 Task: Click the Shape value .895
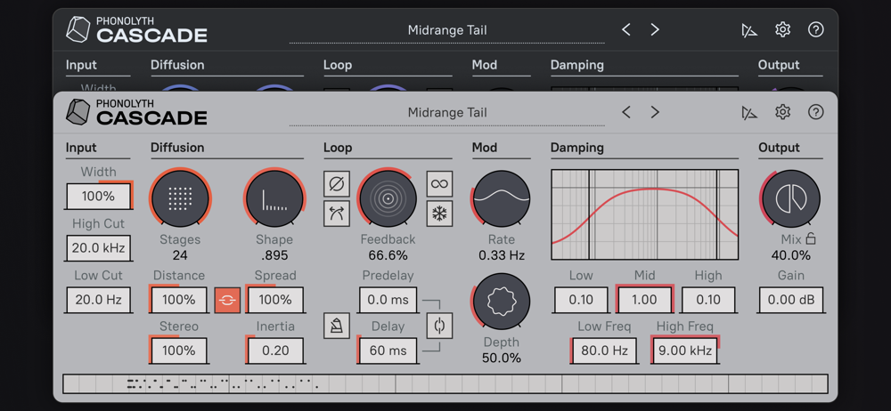(x=275, y=255)
